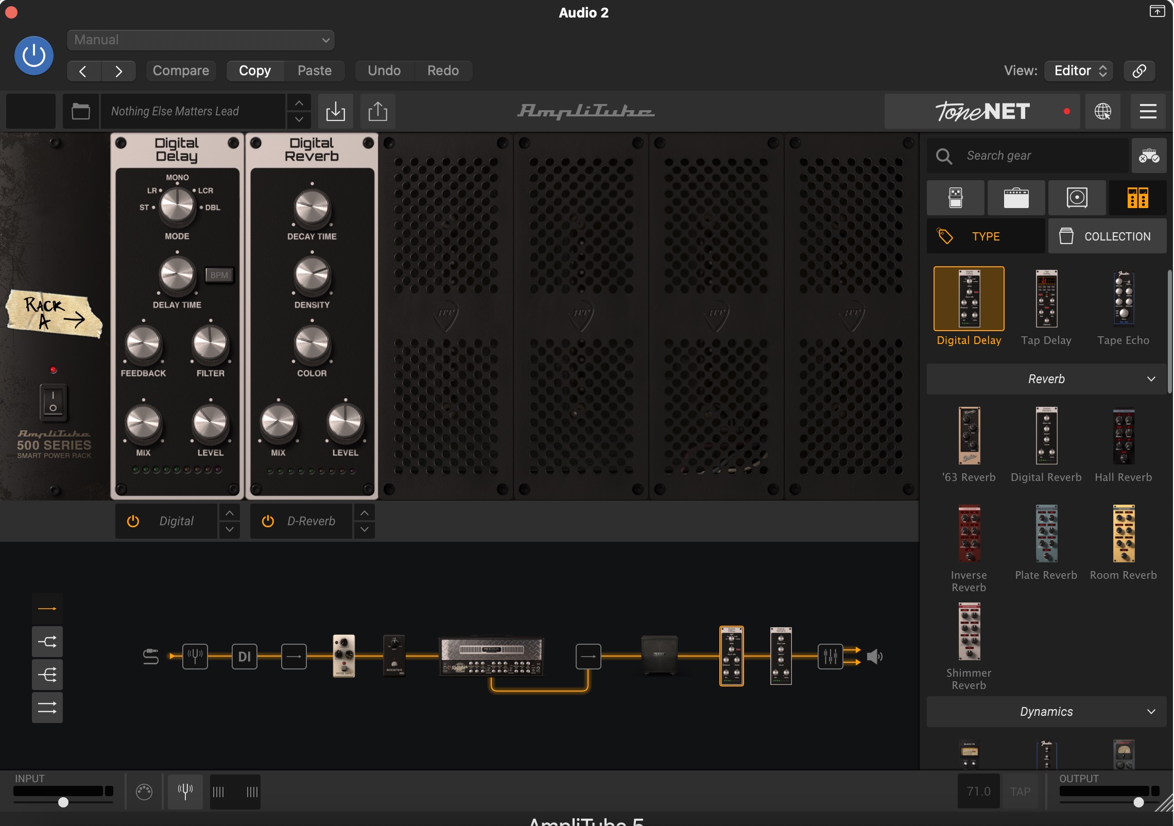This screenshot has width=1174, height=826.
Task: Click the Search gear input field
Action: pyautogui.click(x=1028, y=156)
